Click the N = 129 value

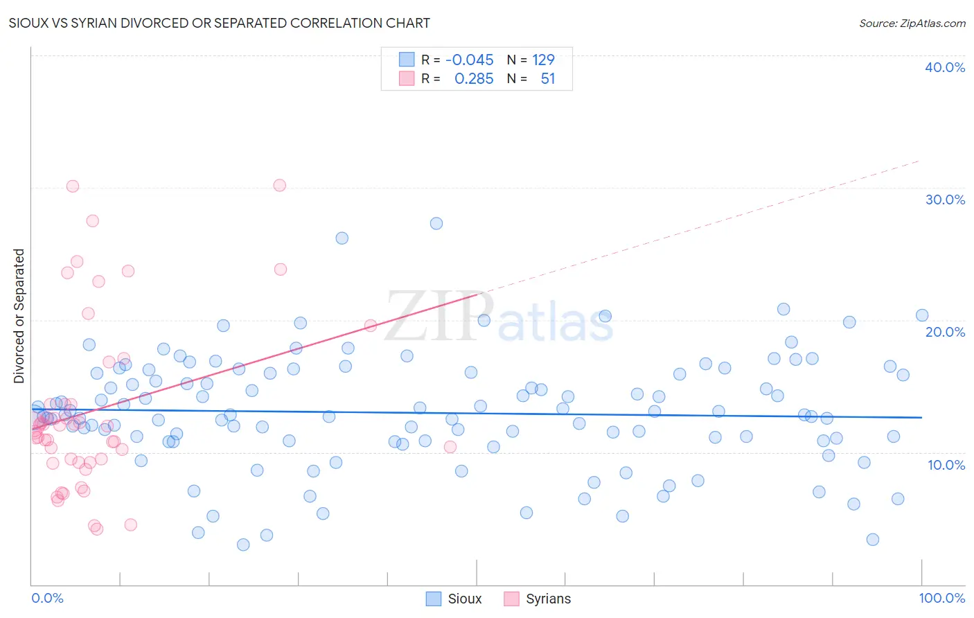tap(531, 60)
